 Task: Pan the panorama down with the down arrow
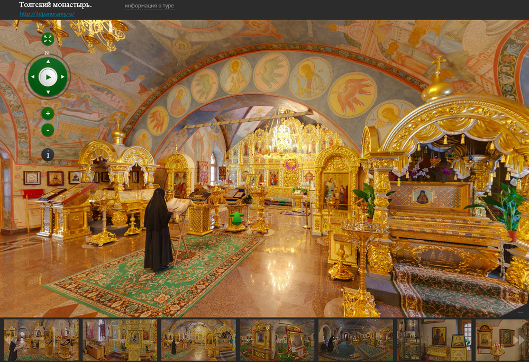(x=48, y=92)
